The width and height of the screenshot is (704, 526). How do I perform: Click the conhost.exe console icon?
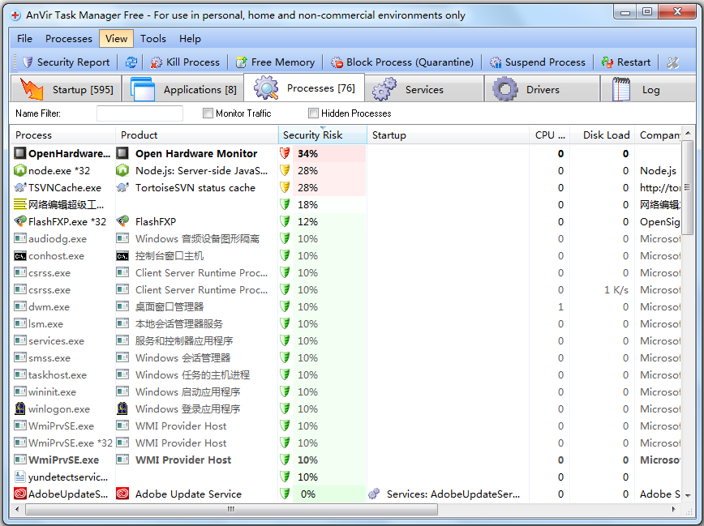point(20,256)
